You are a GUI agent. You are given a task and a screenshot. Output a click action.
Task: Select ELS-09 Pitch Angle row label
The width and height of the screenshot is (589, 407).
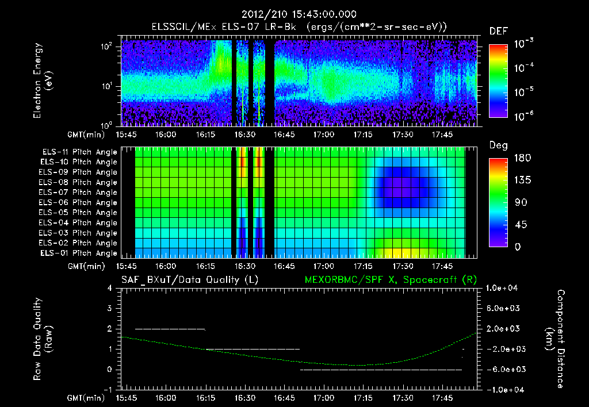(x=78, y=172)
